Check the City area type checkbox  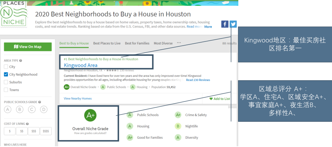[x=6, y=67]
